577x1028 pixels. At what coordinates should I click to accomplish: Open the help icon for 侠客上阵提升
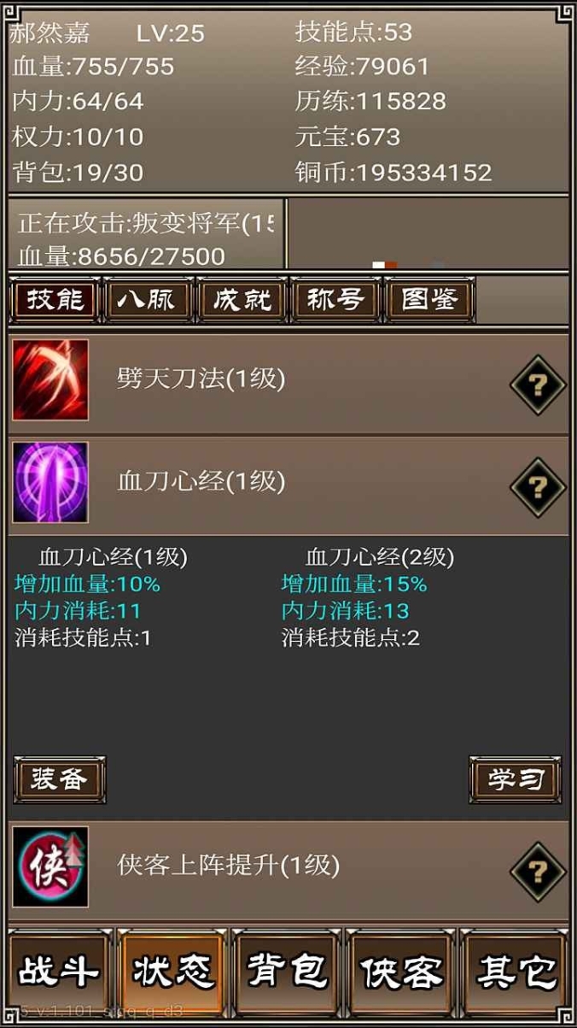point(538,872)
